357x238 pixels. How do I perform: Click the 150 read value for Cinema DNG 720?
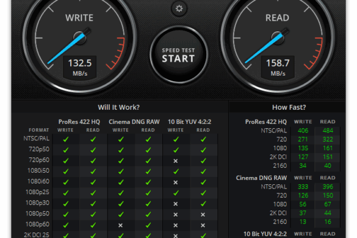(328, 195)
